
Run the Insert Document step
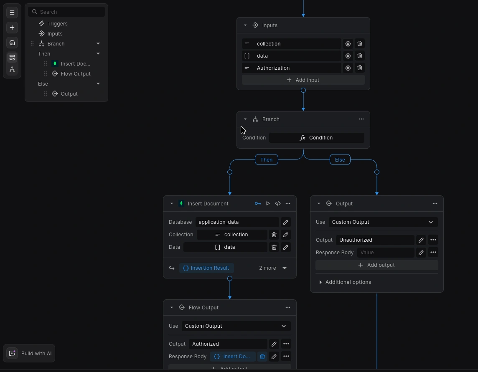tap(268, 203)
